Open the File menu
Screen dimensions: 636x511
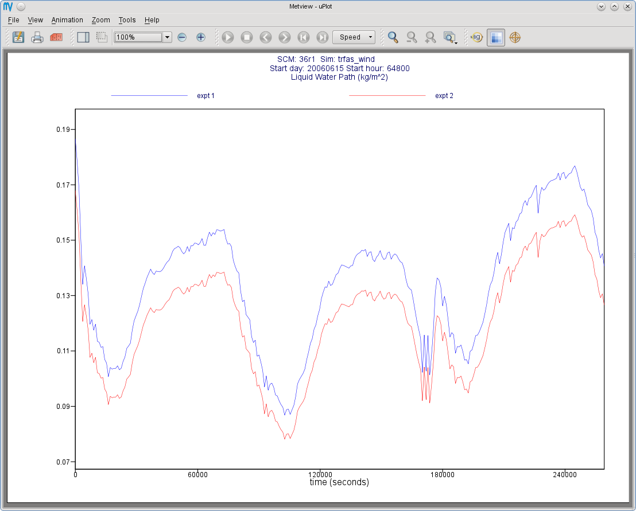click(13, 20)
